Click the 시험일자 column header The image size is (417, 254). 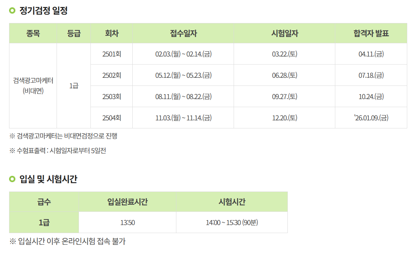point(285,33)
